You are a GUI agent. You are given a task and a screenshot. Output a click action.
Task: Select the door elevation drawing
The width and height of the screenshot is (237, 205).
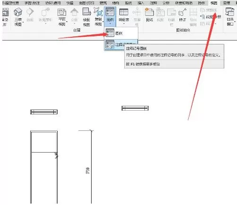click(x=44, y=167)
